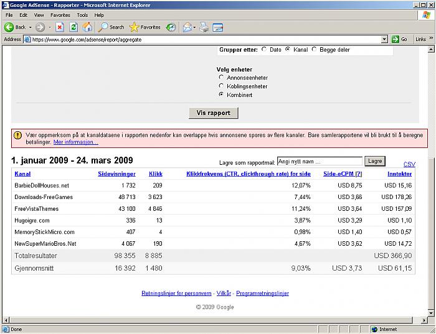Open Favorites star in toolbar
Image resolution: width=436 pixels, height=334 pixels.
tap(145, 27)
